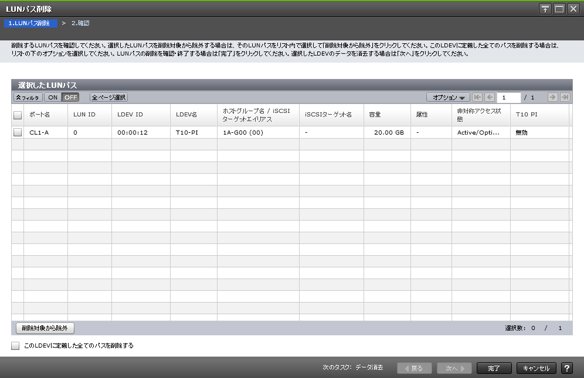The width and height of the screenshot is (584, 378).
Task: Sort by ホストグループ名 / iSCSI column header
Action: pos(258,115)
